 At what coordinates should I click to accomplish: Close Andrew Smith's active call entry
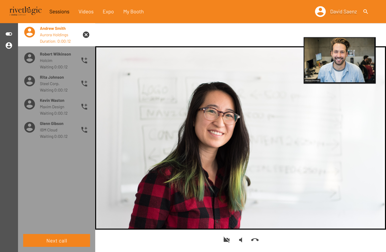(x=86, y=35)
